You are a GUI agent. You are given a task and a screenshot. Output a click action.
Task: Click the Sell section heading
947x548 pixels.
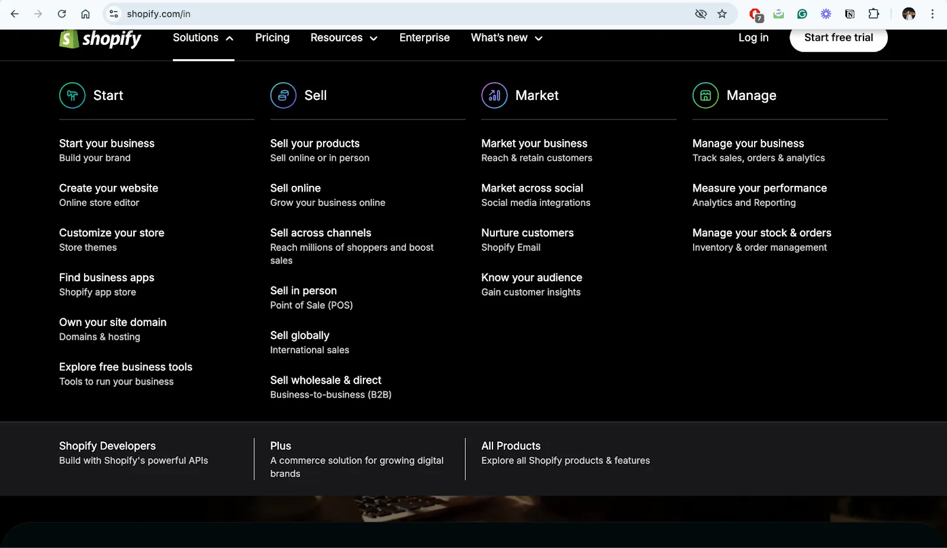coord(315,95)
